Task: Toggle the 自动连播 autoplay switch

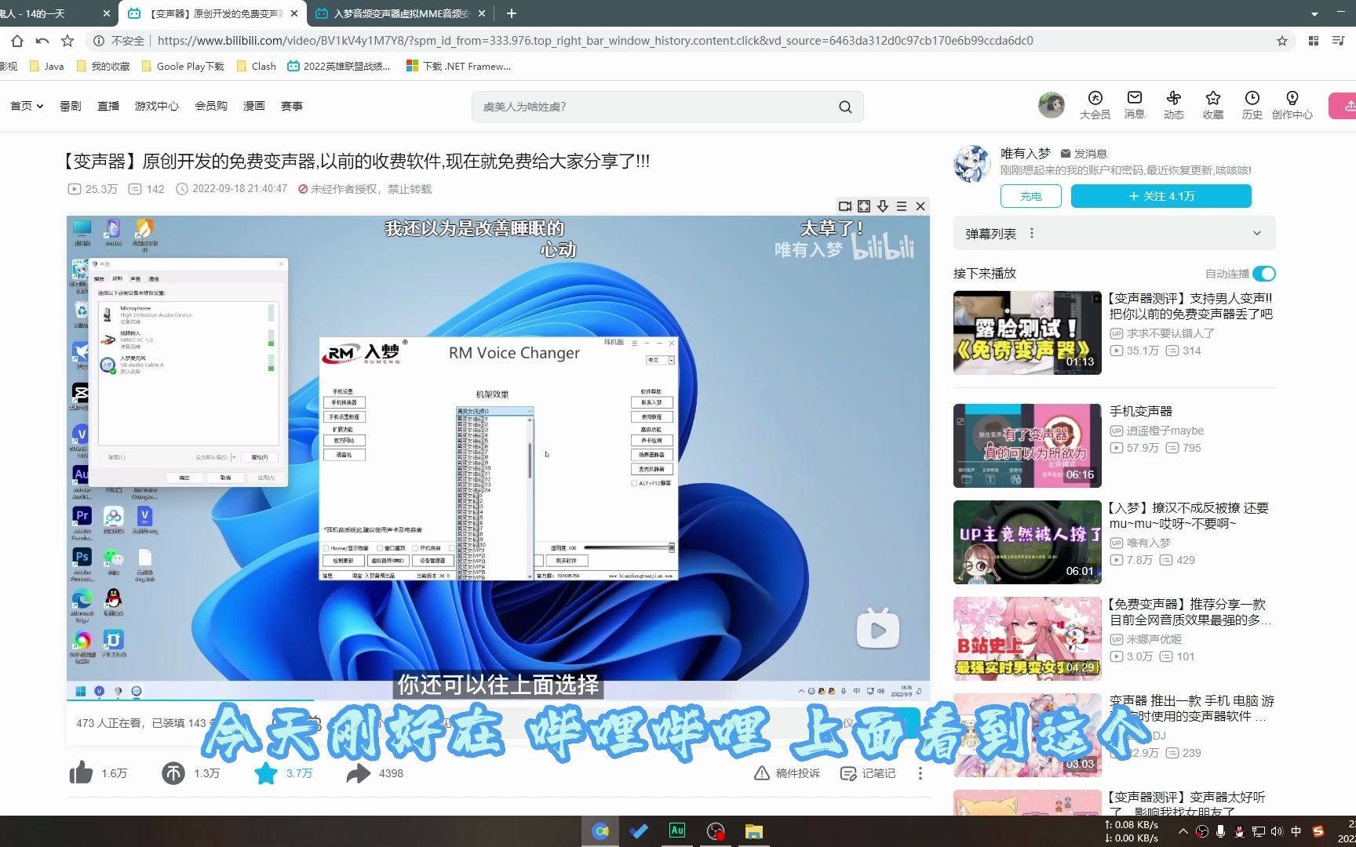Action: pos(1264,274)
